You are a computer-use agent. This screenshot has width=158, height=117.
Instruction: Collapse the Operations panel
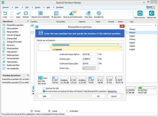[x=28, y=21]
